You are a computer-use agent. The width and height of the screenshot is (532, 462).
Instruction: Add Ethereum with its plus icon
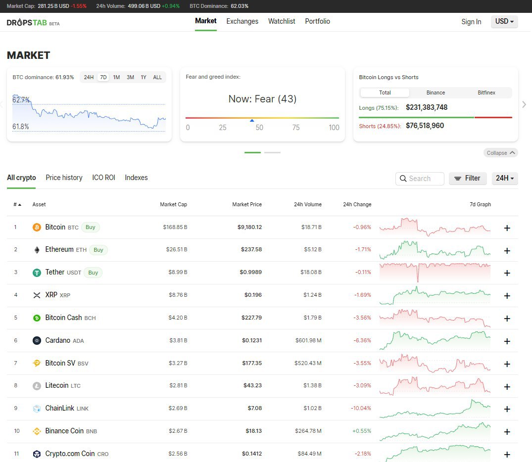pos(507,251)
